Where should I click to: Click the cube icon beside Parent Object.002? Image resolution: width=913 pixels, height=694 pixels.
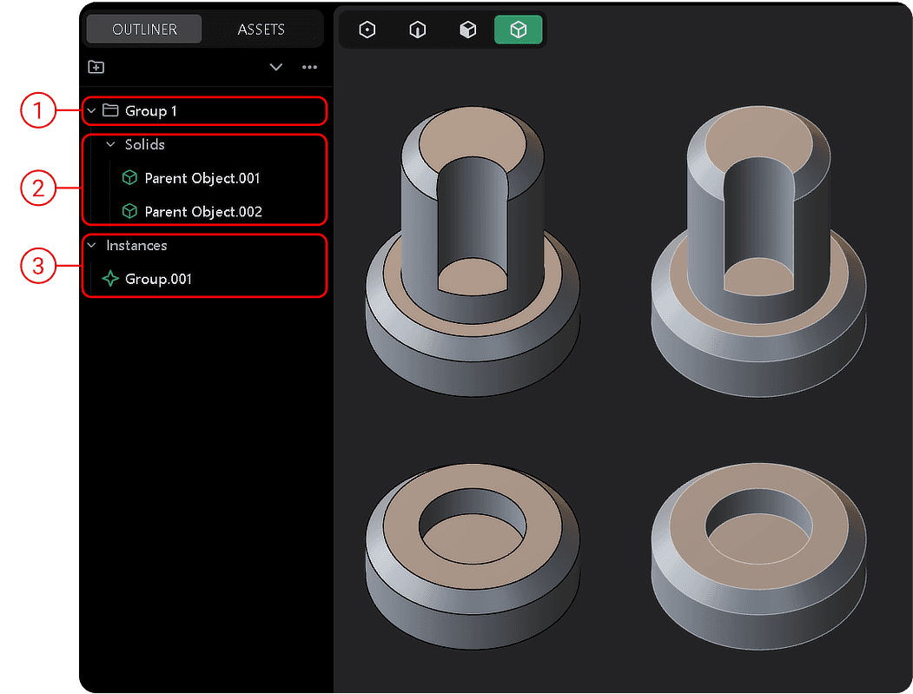[x=129, y=211]
